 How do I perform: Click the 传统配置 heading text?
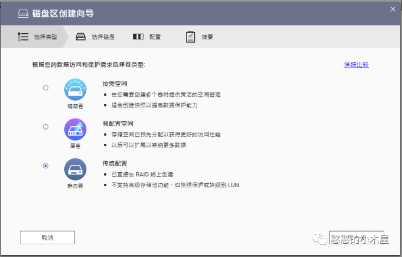115,163
